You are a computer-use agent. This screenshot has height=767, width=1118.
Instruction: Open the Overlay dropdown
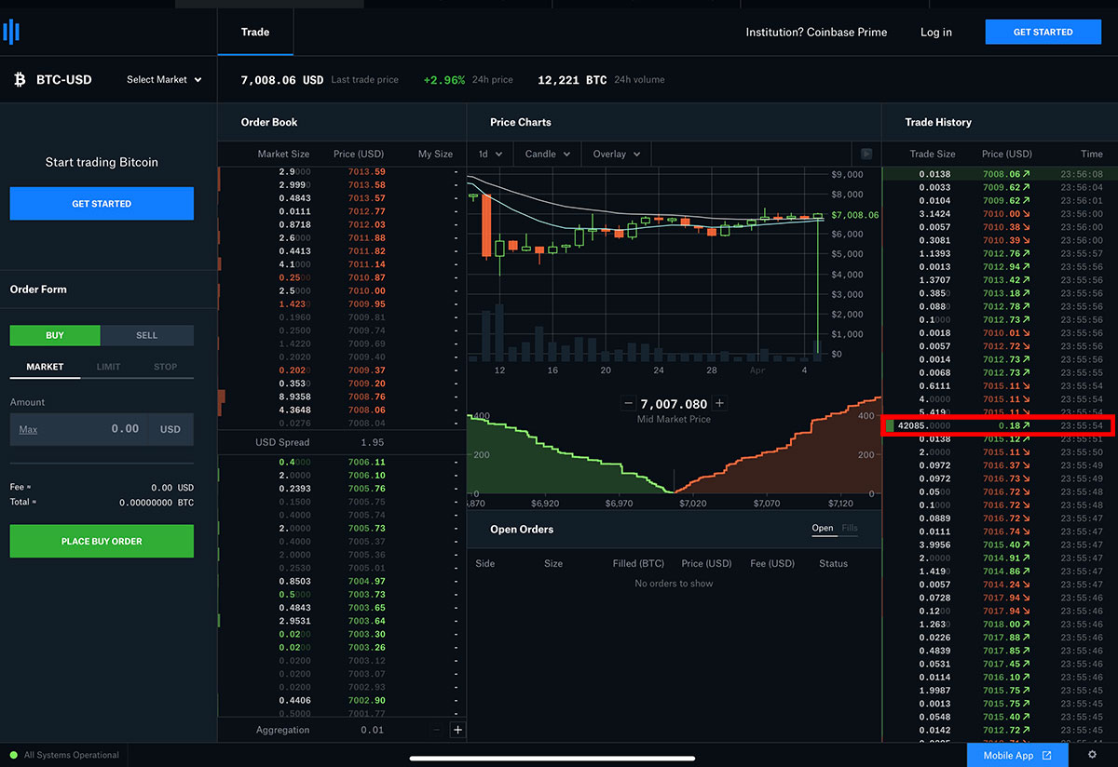[617, 154]
